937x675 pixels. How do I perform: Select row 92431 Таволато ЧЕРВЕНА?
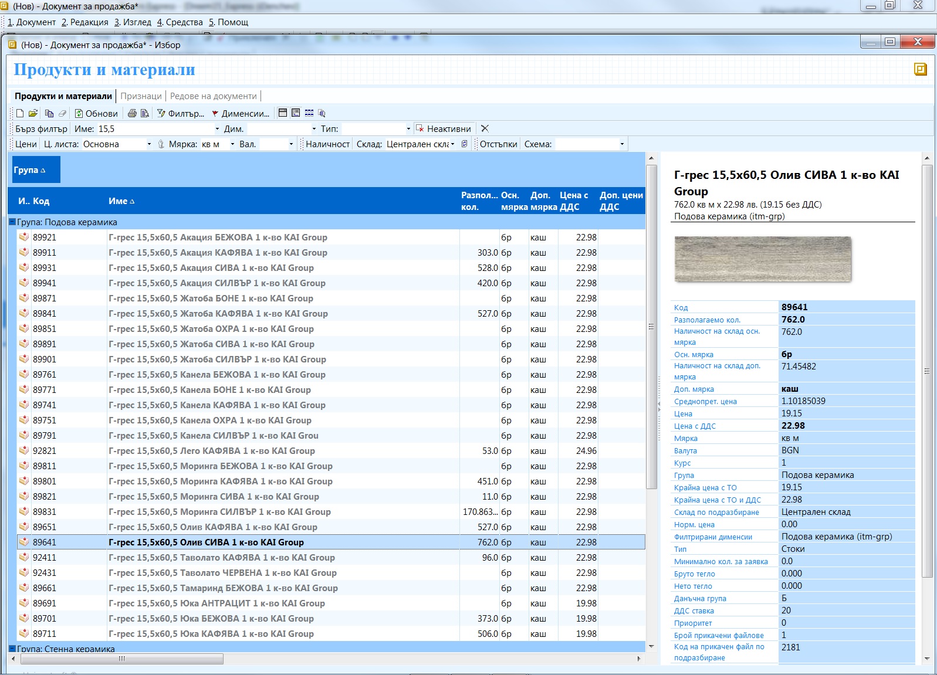coord(331,573)
